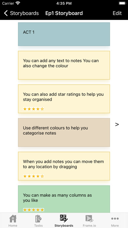Expand next column with the > arrow
128x228 pixels.
point(117,124)
